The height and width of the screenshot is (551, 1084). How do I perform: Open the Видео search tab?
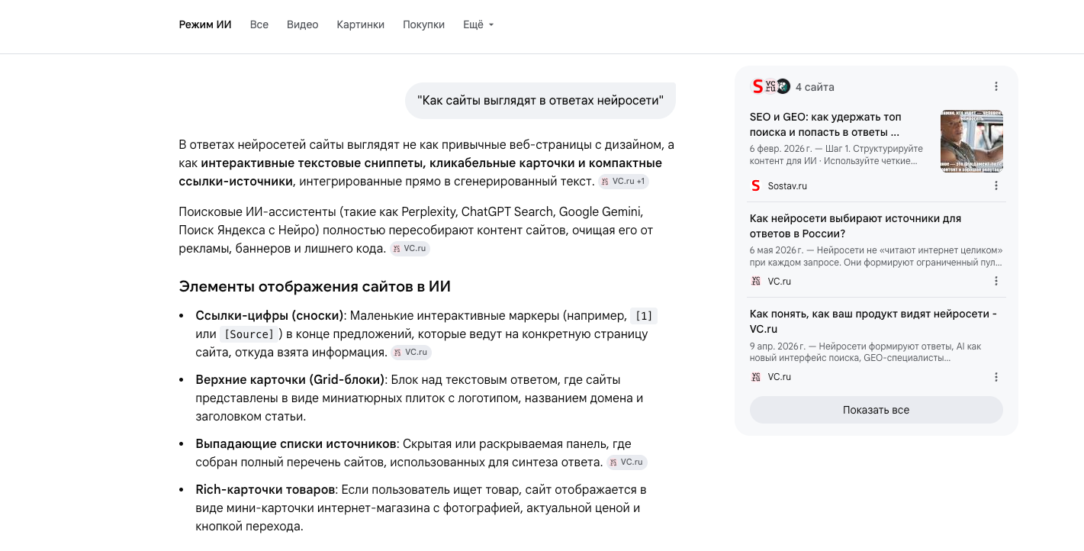coord(302,24)
